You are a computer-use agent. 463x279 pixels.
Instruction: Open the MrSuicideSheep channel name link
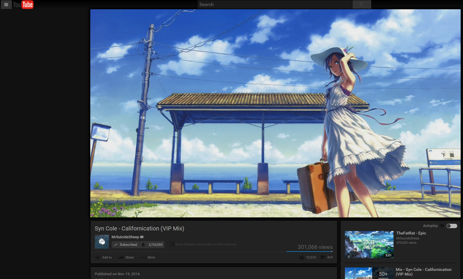point(125,237)
